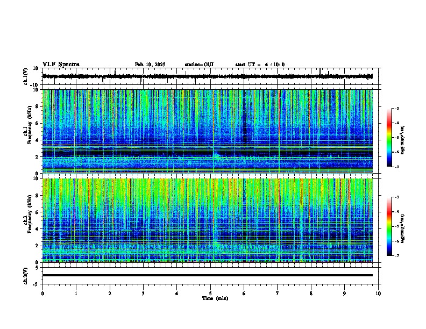Click the "ch.2 Frequency (kHz)" axis label

point(28,214)
